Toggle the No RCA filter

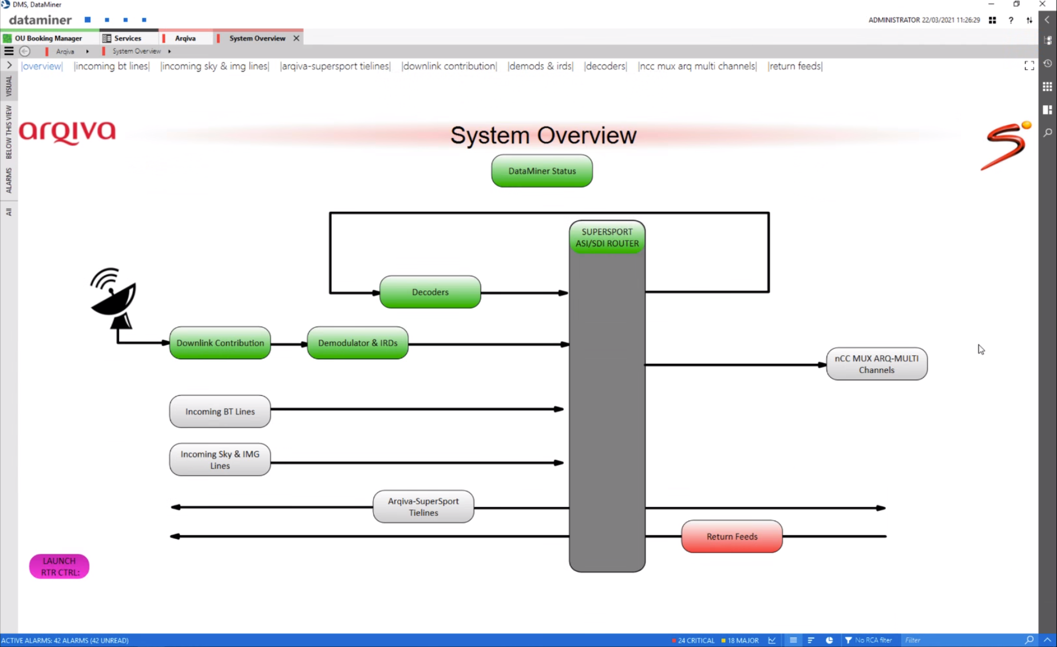868,641
